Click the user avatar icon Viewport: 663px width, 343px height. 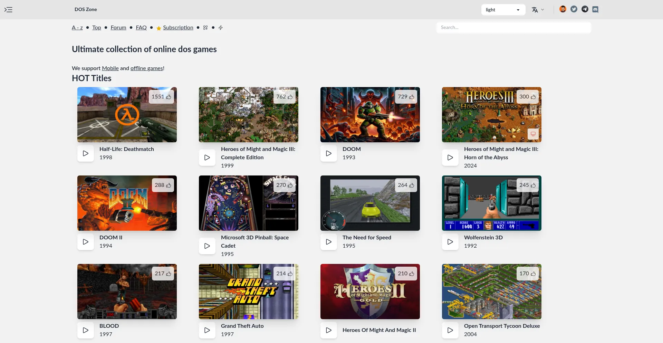tap(563, 9)
